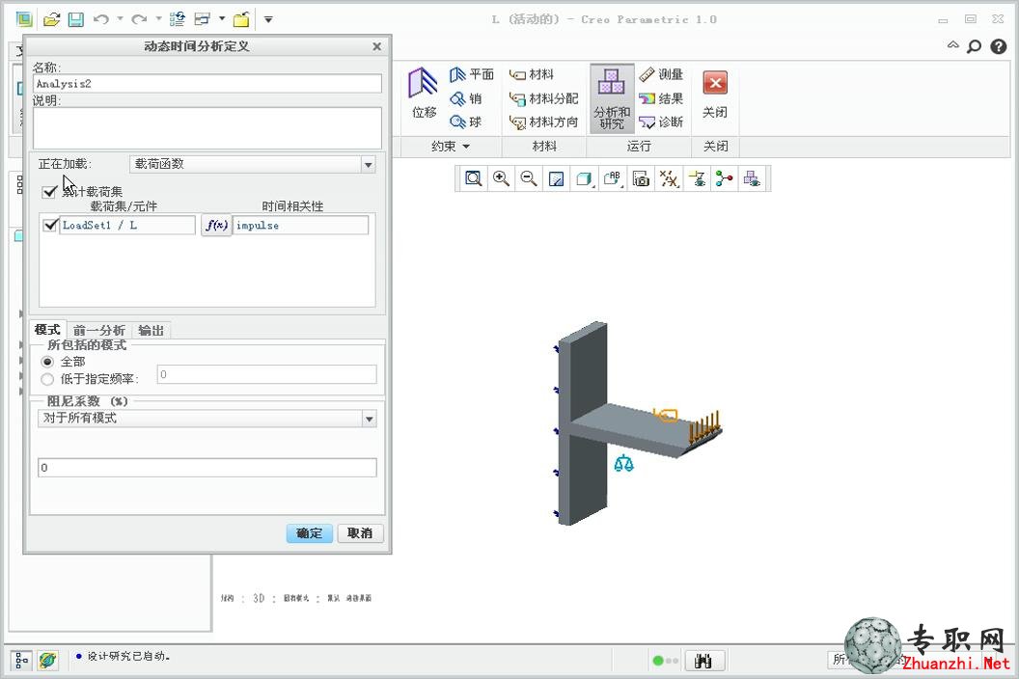The height and width of the screenshot is (679, 1019).
Task: Toggle browser globe icon in status bar
Action: (x=47, y=661)
